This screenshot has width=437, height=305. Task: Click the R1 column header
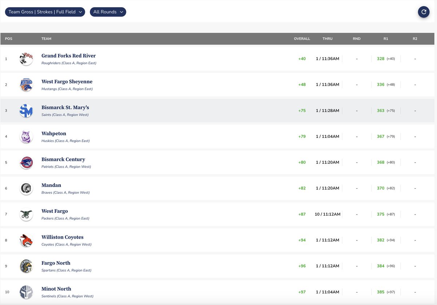(x=386, y=39)
